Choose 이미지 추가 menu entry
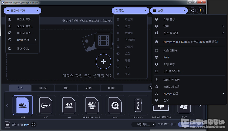This screenshot has width=228, height=131. tap(22, 33)
